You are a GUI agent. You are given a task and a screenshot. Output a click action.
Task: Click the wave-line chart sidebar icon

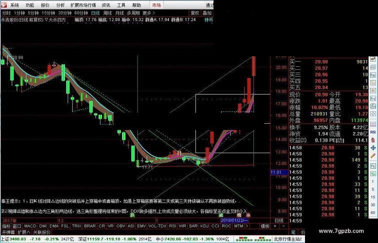(373, 125)
